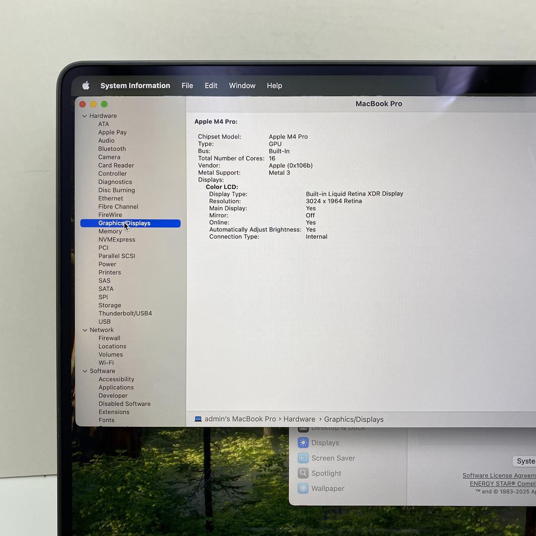Select SAS in the sidebar
Image resolution: width=536 pixels, height=536 pixels.
point(104,280)
